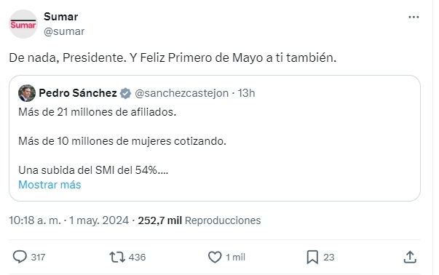Screen dimensions: 439x275
Task: Open the three-dot more options menu
Action: tap(414, 17)
